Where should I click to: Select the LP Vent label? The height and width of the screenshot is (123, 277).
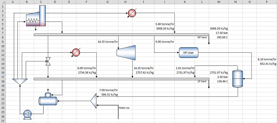coord(202,82)
